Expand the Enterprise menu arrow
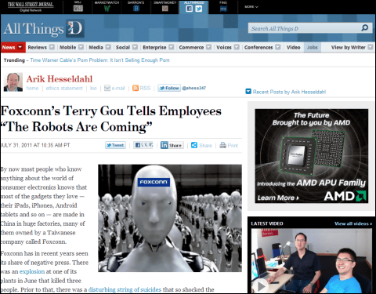 coord(172,47)
